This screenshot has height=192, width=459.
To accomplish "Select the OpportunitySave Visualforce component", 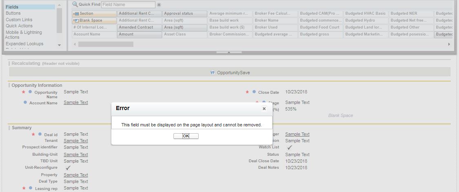I will [230, 72].
